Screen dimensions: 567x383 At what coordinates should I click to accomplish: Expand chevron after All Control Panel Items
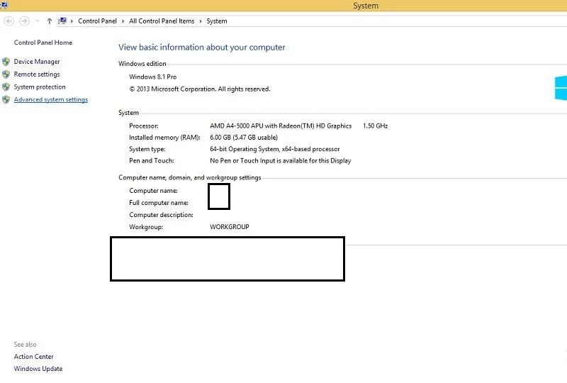201,21
